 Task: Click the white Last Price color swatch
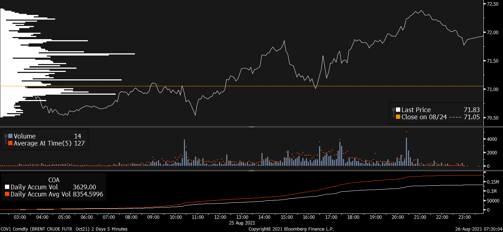click(x=398, y=110)
